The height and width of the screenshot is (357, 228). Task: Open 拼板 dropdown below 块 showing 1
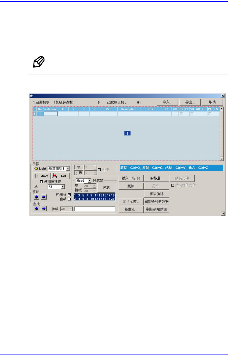(95, 173)
